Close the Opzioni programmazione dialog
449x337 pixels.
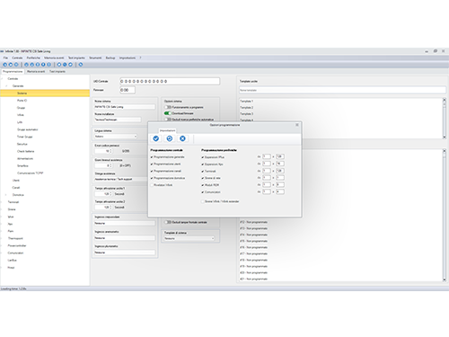(x=297, y=125)
